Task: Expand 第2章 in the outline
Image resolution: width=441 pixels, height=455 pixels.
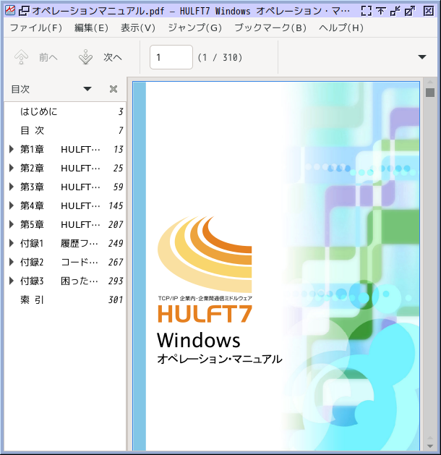Action: [x=12, y=168]
